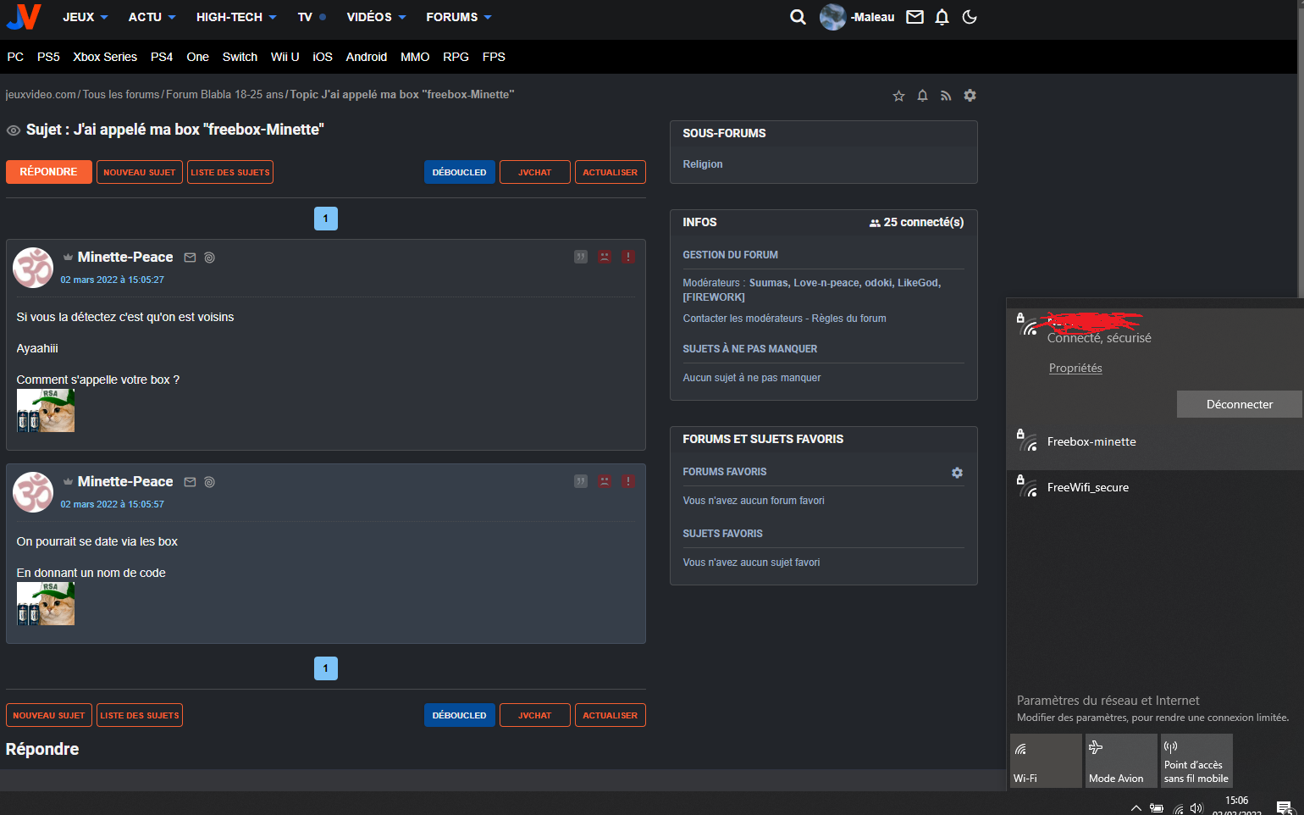
Task: Configure favorite forums with gear icon
Action: coord(957,473)
